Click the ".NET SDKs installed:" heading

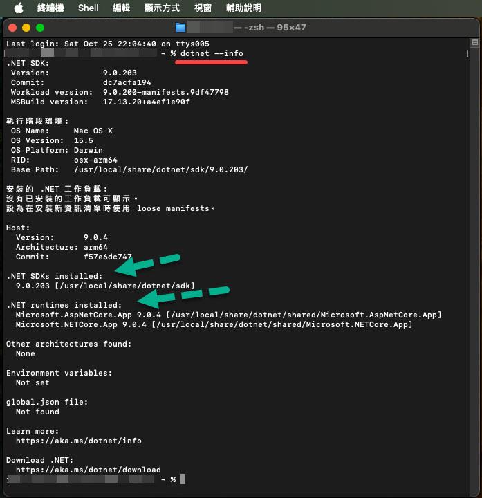point(54,276)
